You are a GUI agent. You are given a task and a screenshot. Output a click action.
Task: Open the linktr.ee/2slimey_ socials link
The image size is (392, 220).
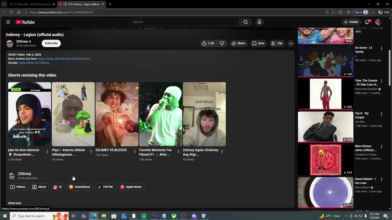tap(34, 63)
